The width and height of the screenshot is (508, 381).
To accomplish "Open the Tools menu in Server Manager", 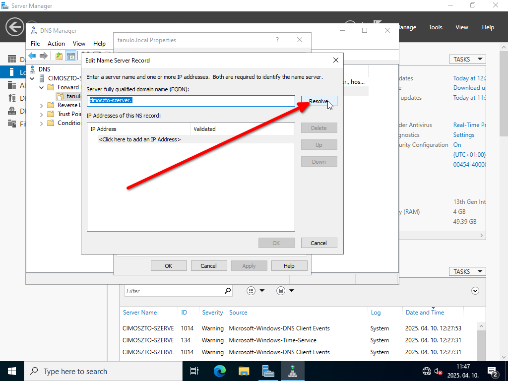I will [x=435, y=27].
